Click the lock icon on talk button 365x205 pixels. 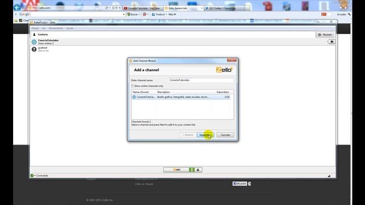(x=198, y=170)
